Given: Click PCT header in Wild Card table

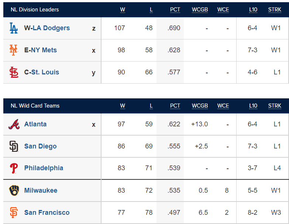Looking at the screenshot, I should (x=175, y=106).
